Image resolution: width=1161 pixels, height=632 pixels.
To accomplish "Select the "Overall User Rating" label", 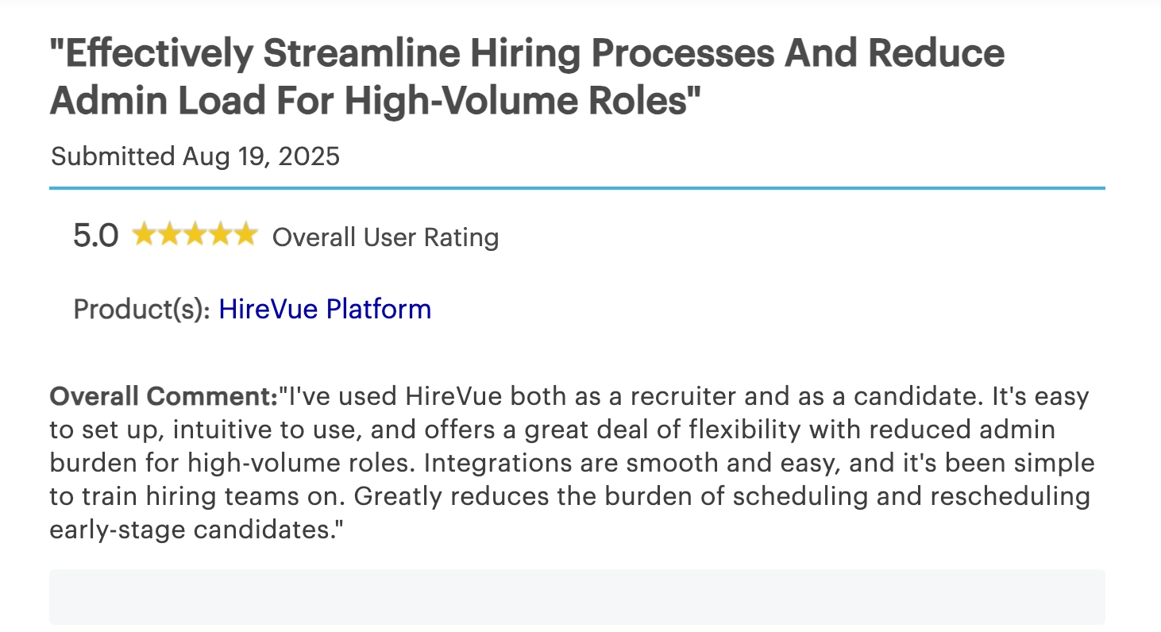I will click(x=386, y=237).
